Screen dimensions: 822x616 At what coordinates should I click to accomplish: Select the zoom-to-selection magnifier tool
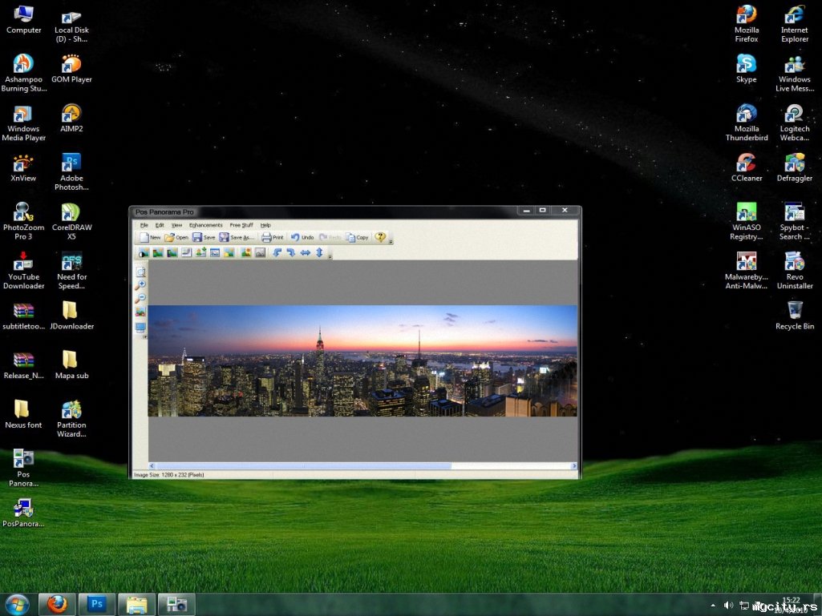point(140,272)
